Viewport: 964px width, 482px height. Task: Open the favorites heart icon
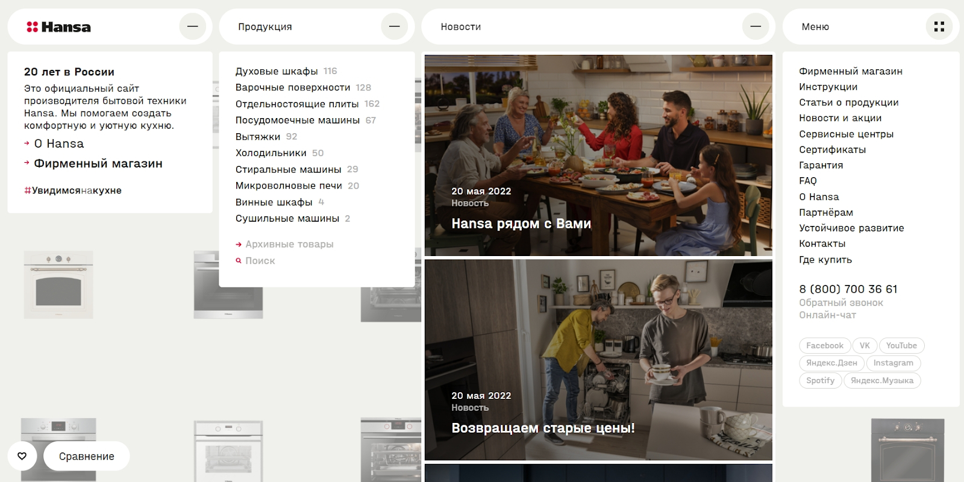(x=22, y=456)
